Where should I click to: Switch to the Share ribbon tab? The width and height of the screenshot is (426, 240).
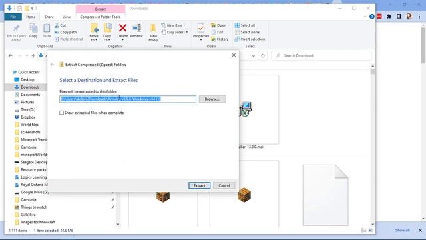(x=49, y=17)
